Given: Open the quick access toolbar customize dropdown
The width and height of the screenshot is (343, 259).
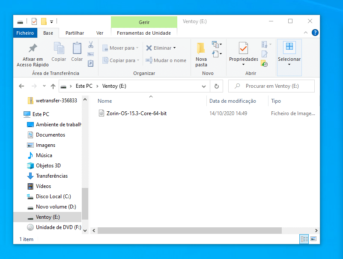Looking at the screenshot, I should click(52, 22).
